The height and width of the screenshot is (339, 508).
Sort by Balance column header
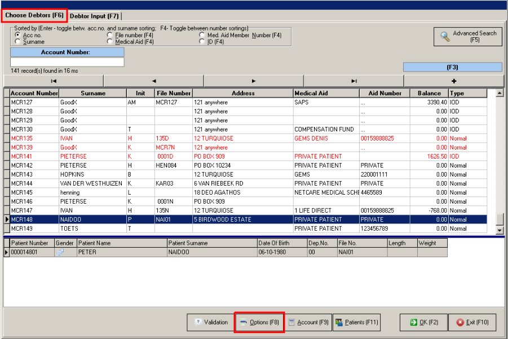pos(429,93)
